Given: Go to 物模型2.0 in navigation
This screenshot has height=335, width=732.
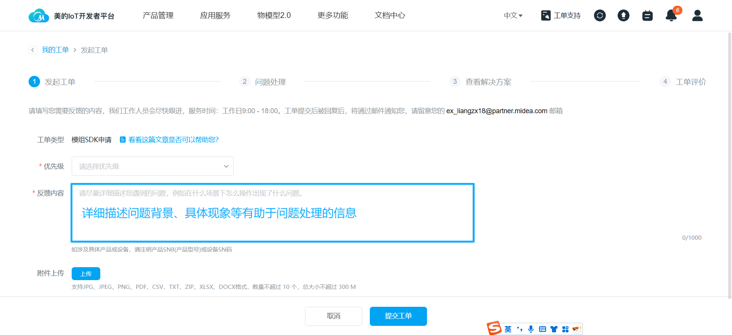Looking at the screenshot, I should pyautogui.click(x=274, y=16).
